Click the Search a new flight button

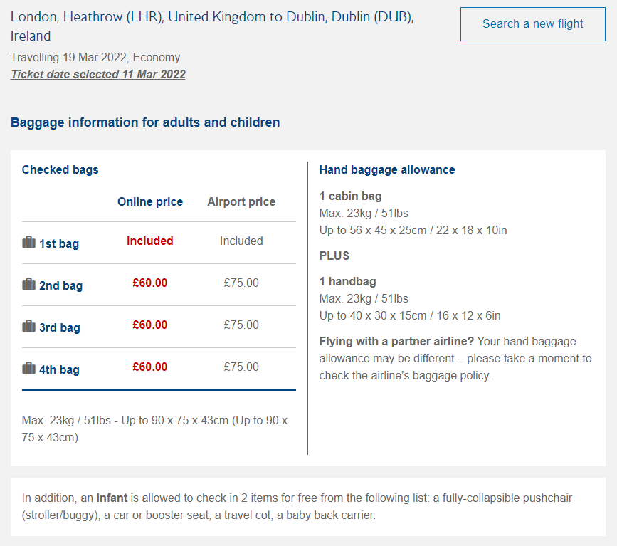pos(533,24)
